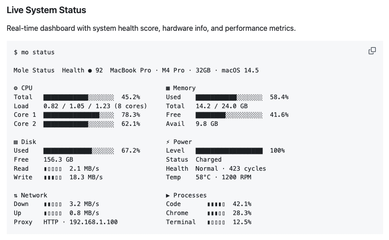The height and width of the screenshot is (240, 389).
Task: Click the Live System Status heading
Action: (x=46, y=10)
